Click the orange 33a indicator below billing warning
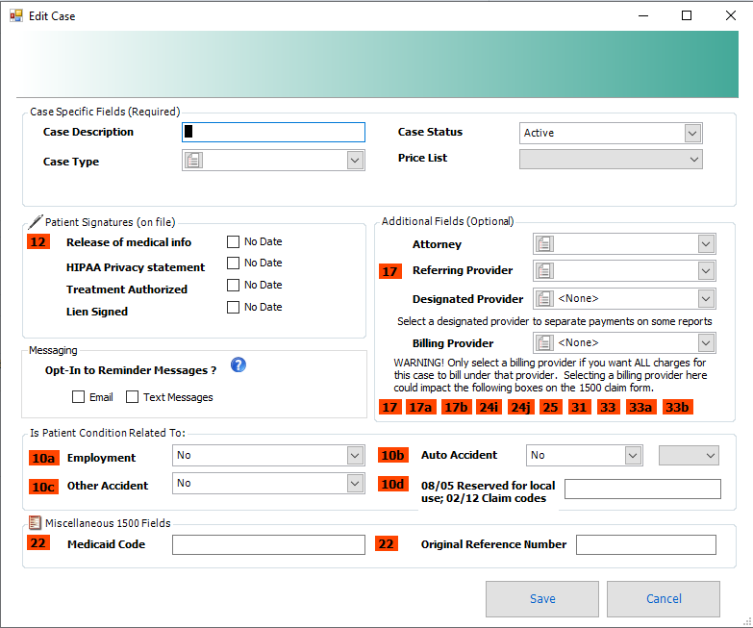This screenshot has height=628, width=753. click(x=640, y=407)
